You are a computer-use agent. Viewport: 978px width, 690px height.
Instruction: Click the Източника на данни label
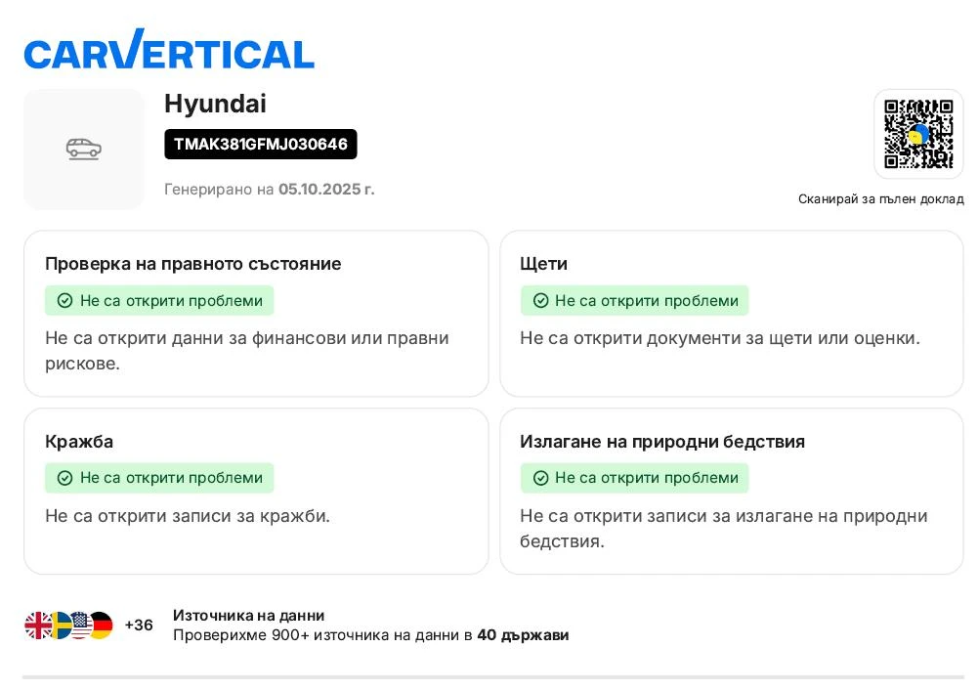(248, 616)
